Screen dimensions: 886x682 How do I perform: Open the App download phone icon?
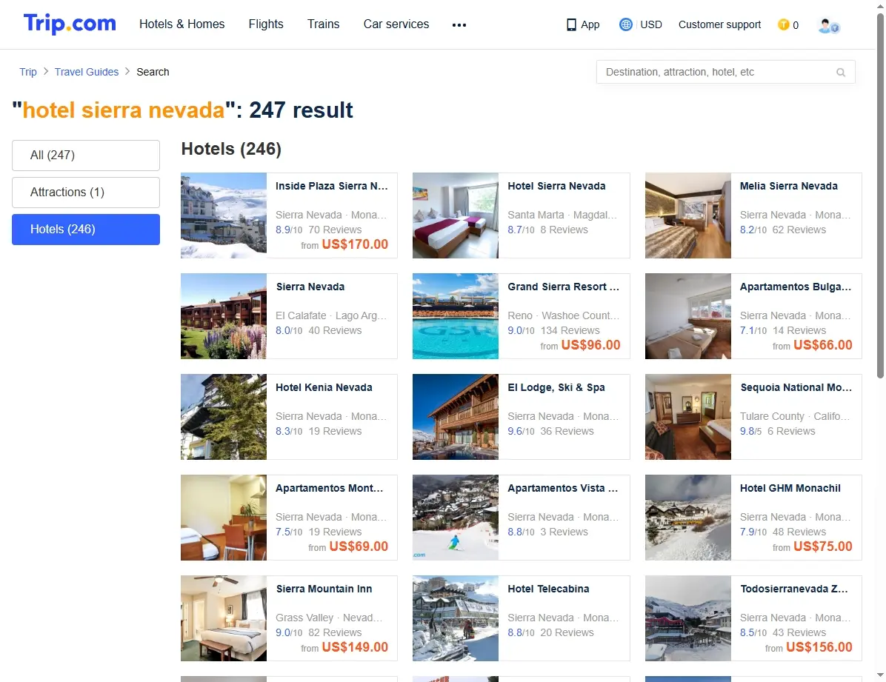point(571,25)
